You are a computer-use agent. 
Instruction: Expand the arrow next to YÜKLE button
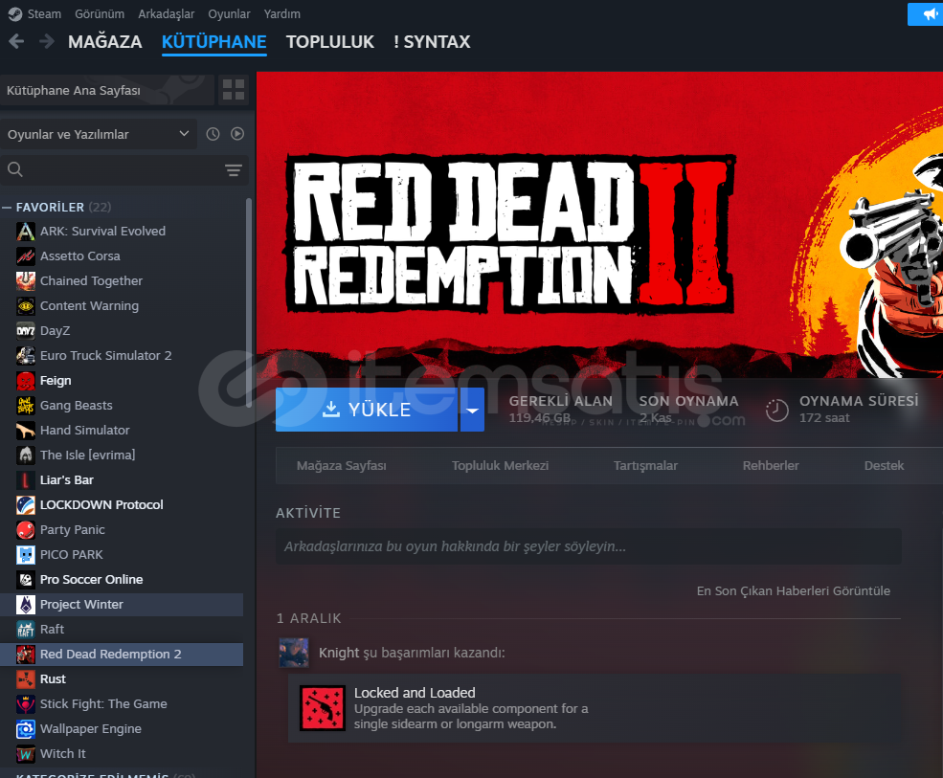pos(472,410)
